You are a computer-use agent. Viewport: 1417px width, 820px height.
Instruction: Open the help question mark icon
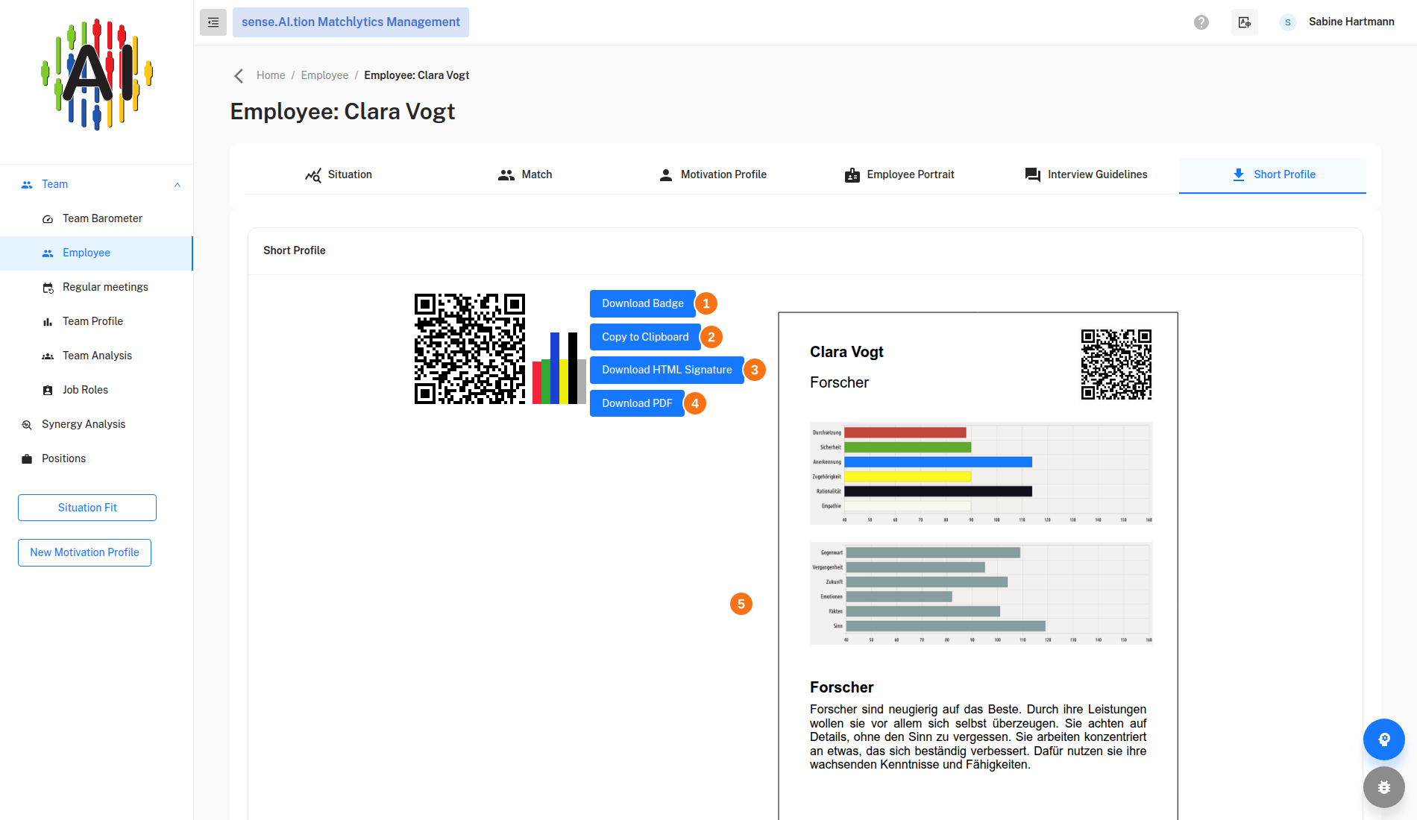click(1201, 22)
